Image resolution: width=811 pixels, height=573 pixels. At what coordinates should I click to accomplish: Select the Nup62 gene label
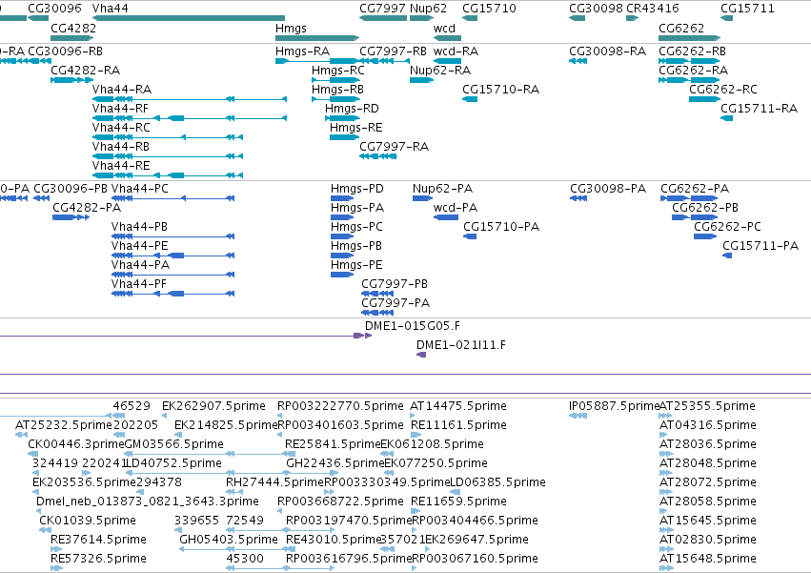click(x=428, y=9)
